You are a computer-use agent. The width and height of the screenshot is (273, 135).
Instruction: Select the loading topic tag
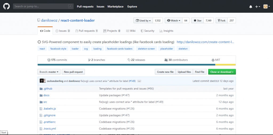(x=98, y=49)
